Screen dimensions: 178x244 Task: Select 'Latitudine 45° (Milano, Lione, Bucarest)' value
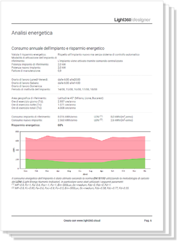(x=80, y=98)
